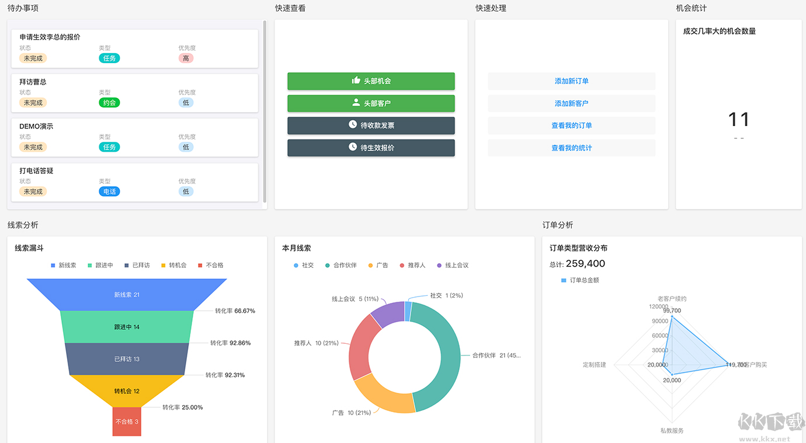Click the teal 合作伙伴 donut slice
The image size is (806, 443).
pyautogui.click(x=444, y=356)
